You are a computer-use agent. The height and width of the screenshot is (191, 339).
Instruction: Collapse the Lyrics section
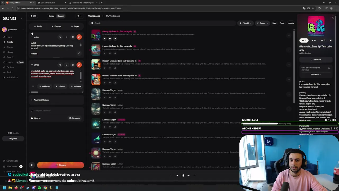click(32, 37)
